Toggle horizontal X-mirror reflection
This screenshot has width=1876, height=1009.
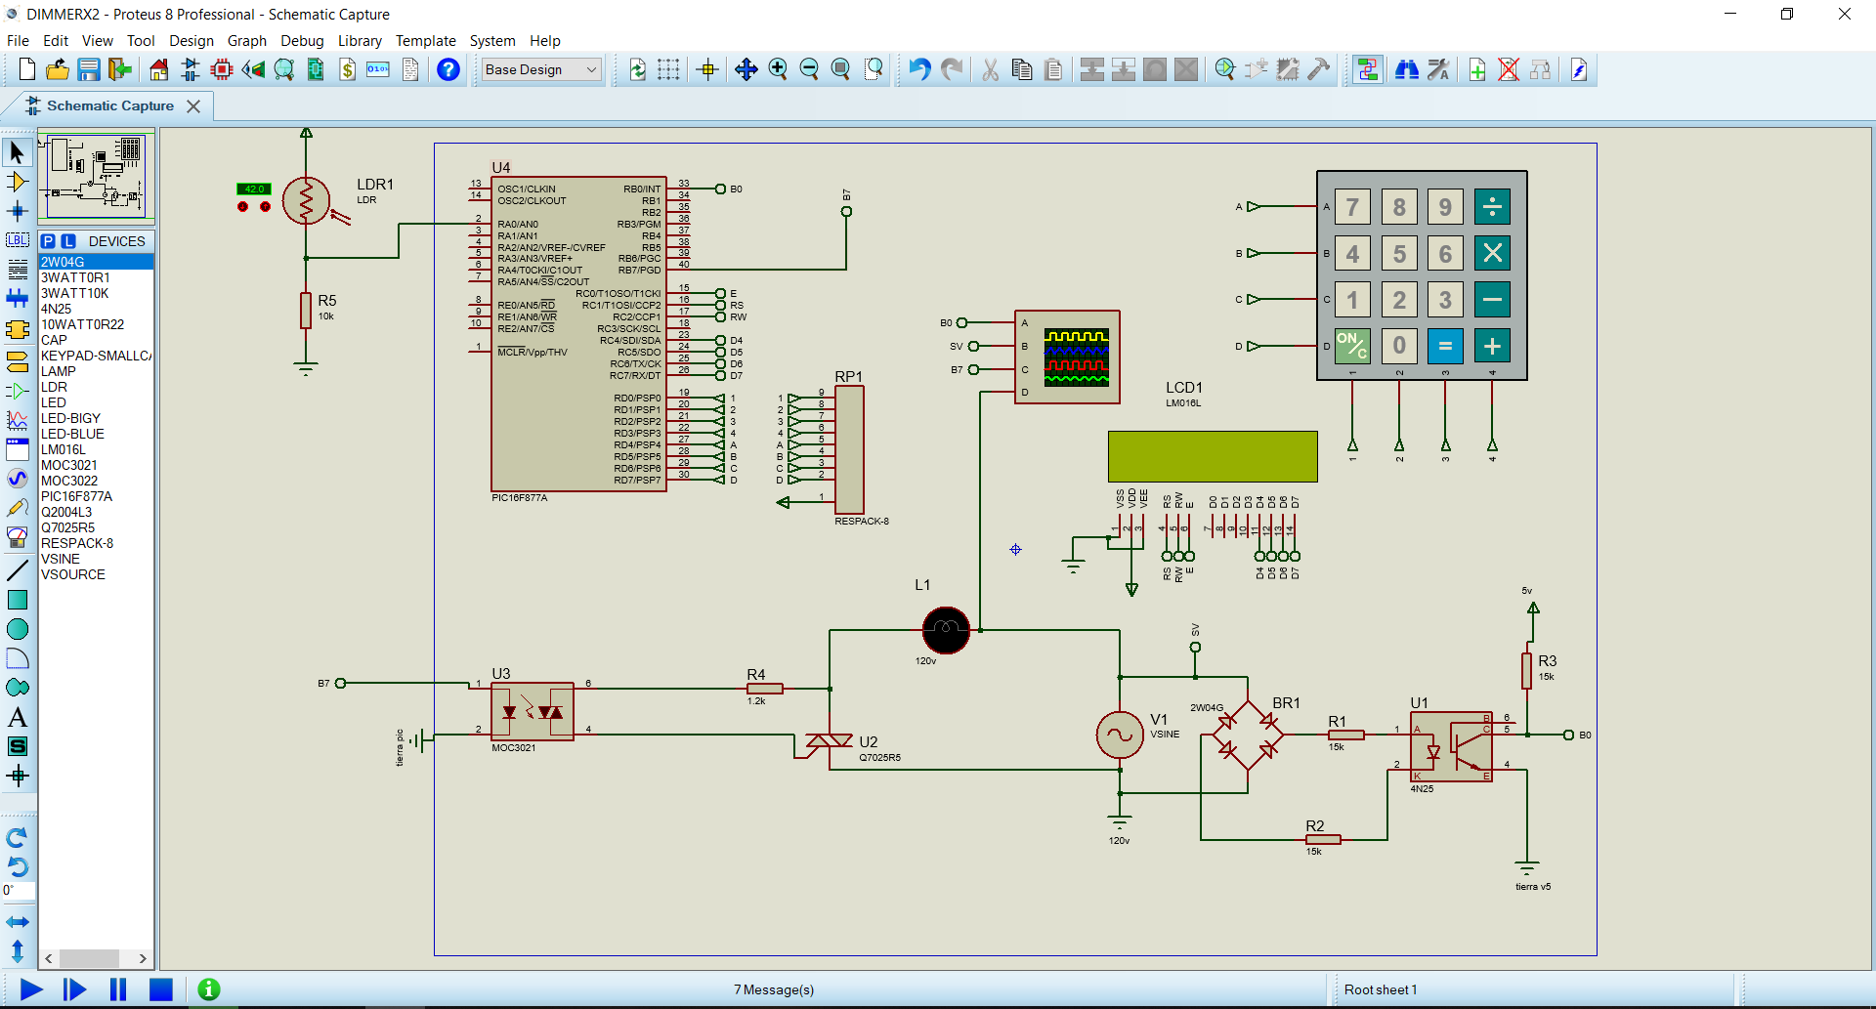coord(17,922)
